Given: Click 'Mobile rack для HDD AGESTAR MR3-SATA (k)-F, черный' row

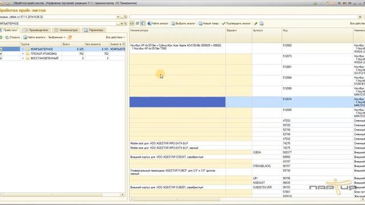Looking at the screenshot, I should click(x=247, y=148).
